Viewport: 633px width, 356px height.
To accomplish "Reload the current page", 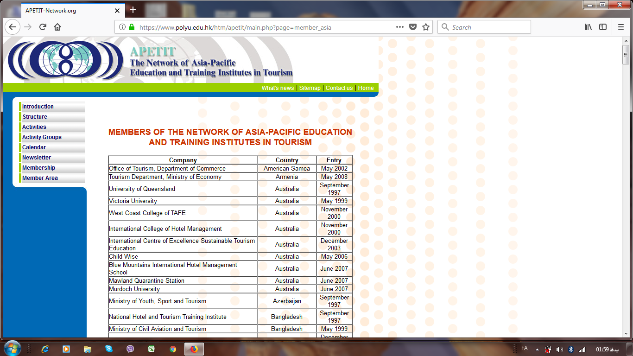I will (x=43, y=27).
